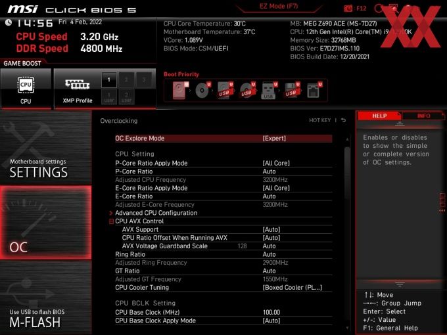Enable XMP user profile 1
The width and height of the screenshot is (447, 335).
tap(108, 97)
